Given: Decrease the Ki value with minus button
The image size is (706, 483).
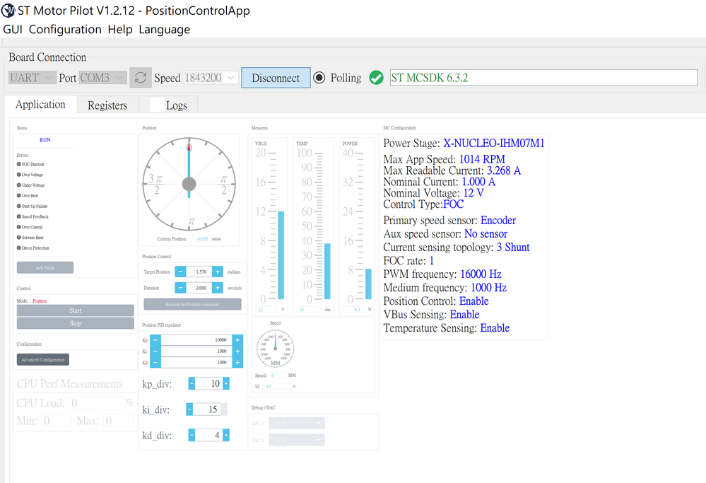Looking at the screenshot, I should [x=155, y=351].
